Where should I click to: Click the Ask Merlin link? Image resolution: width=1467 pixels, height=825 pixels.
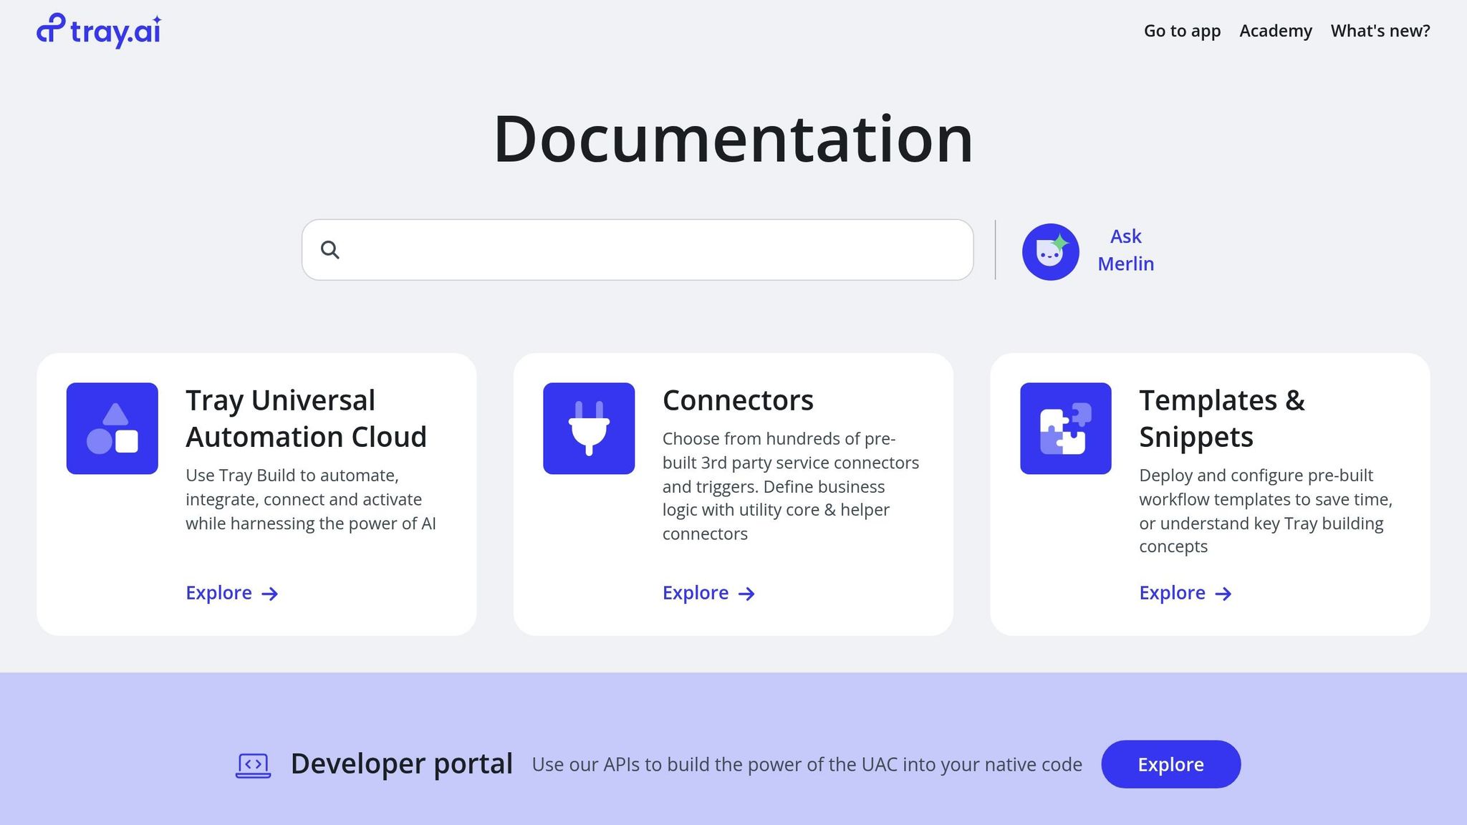click(x=1125, y=250)
